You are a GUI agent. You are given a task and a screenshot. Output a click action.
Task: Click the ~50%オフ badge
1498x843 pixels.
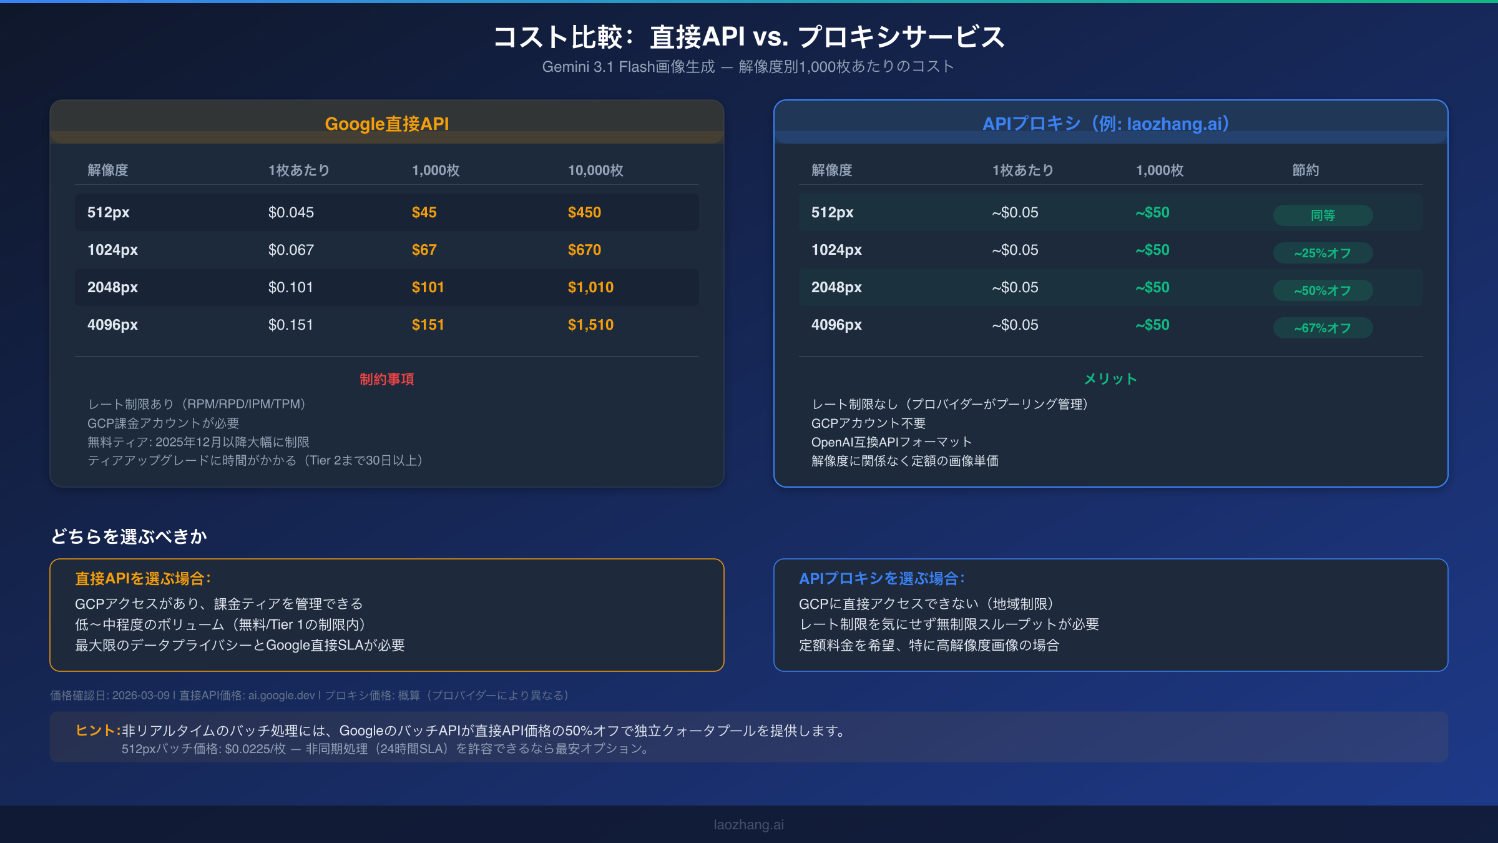1323,290
